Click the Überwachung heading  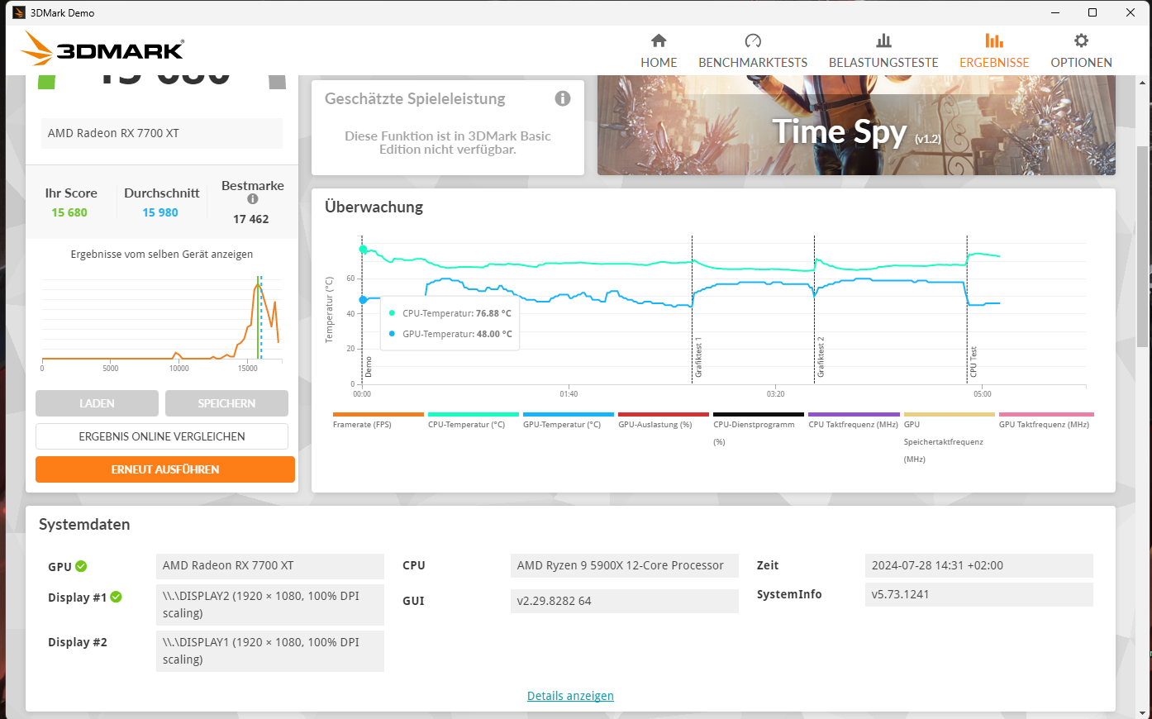pyautogui.click(x=374, y=207)
